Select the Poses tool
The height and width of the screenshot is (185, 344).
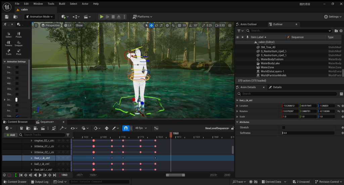click(18, 34)
